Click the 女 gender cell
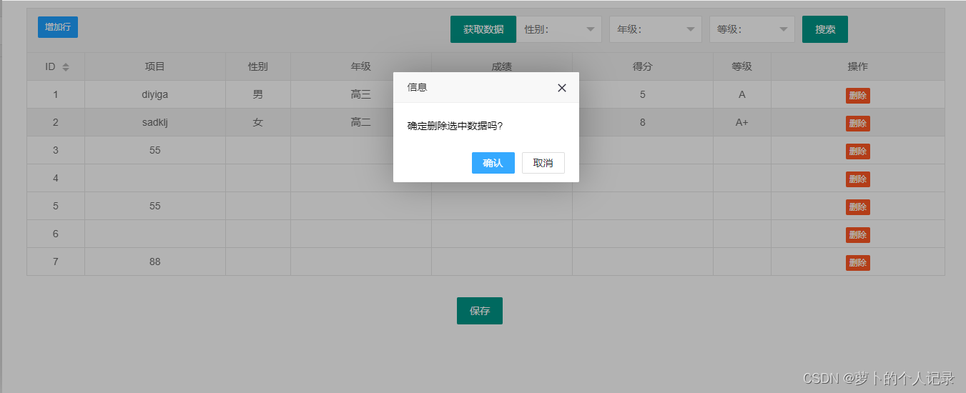 pos(258,122)
